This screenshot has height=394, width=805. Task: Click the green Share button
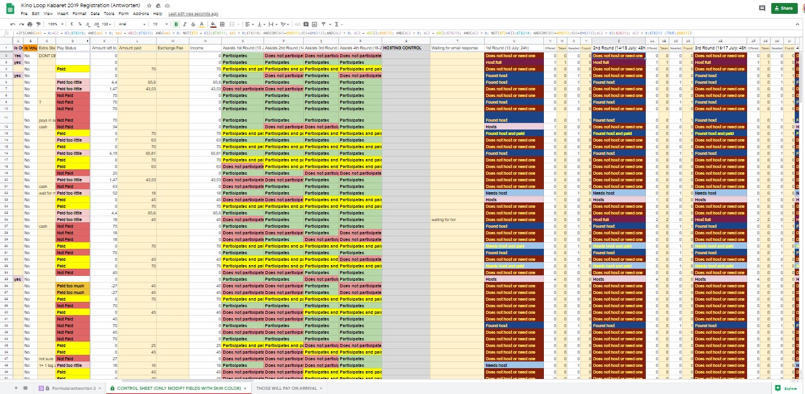click(784, 8)
